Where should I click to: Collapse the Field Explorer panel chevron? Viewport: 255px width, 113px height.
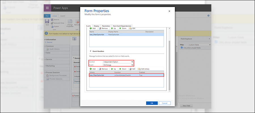click(209, 39)
